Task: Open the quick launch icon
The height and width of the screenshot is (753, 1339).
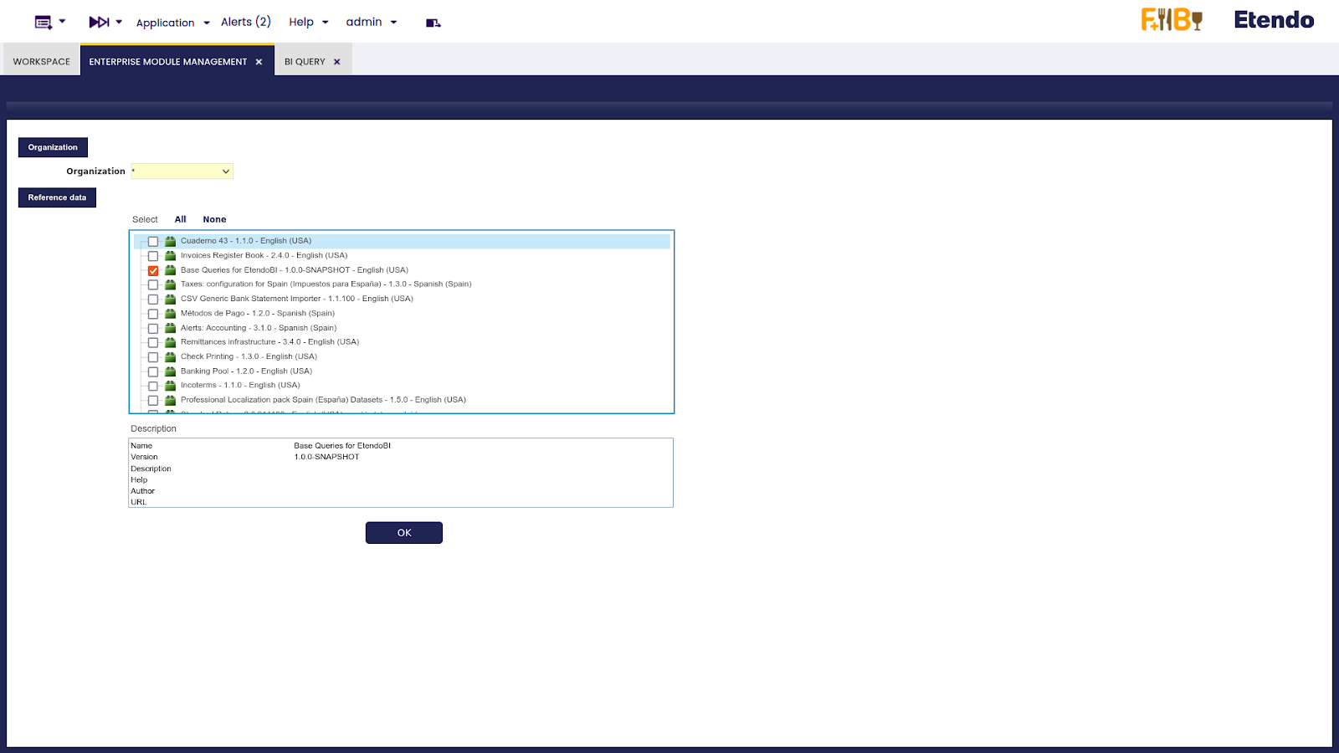Action: pyautogui.click(x=99, y=23)
